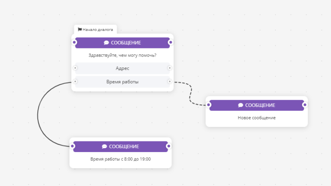Click right port of Время работы button
This screenshot has height=186, width=331.
[169, 82]
